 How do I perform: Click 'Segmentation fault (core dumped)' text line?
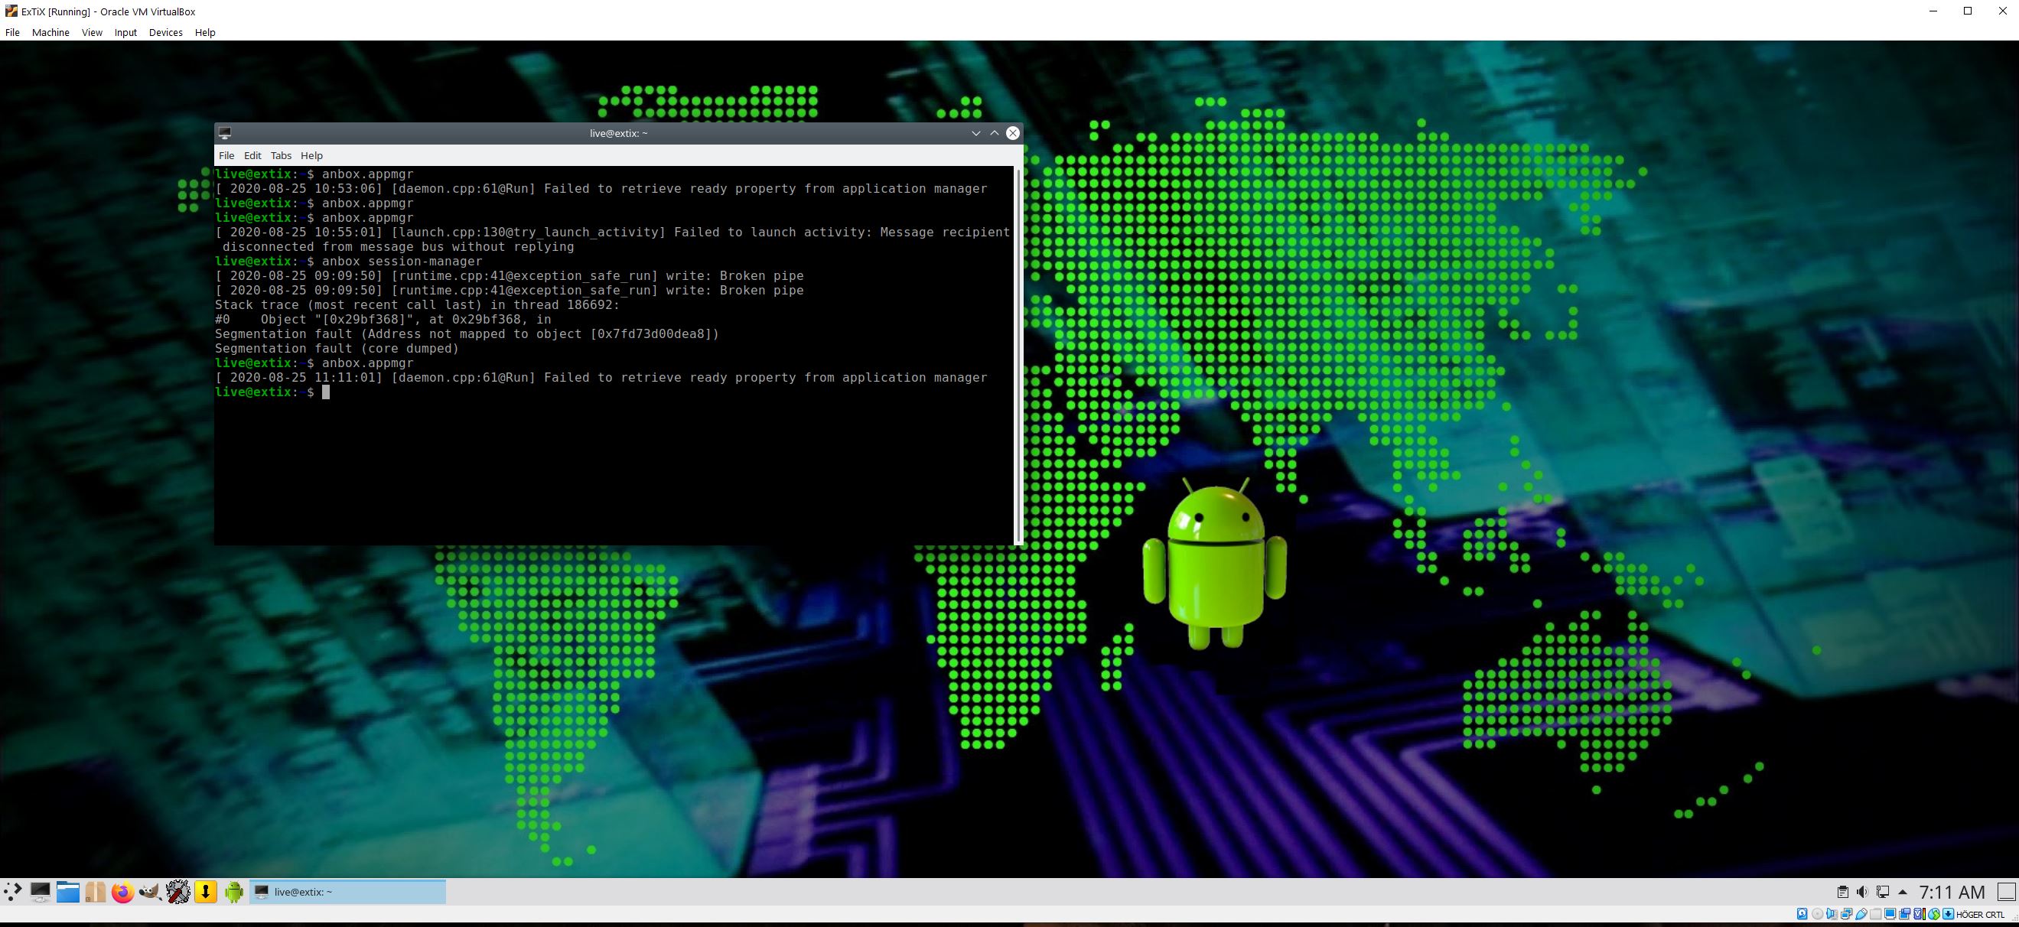pos(337,349)
